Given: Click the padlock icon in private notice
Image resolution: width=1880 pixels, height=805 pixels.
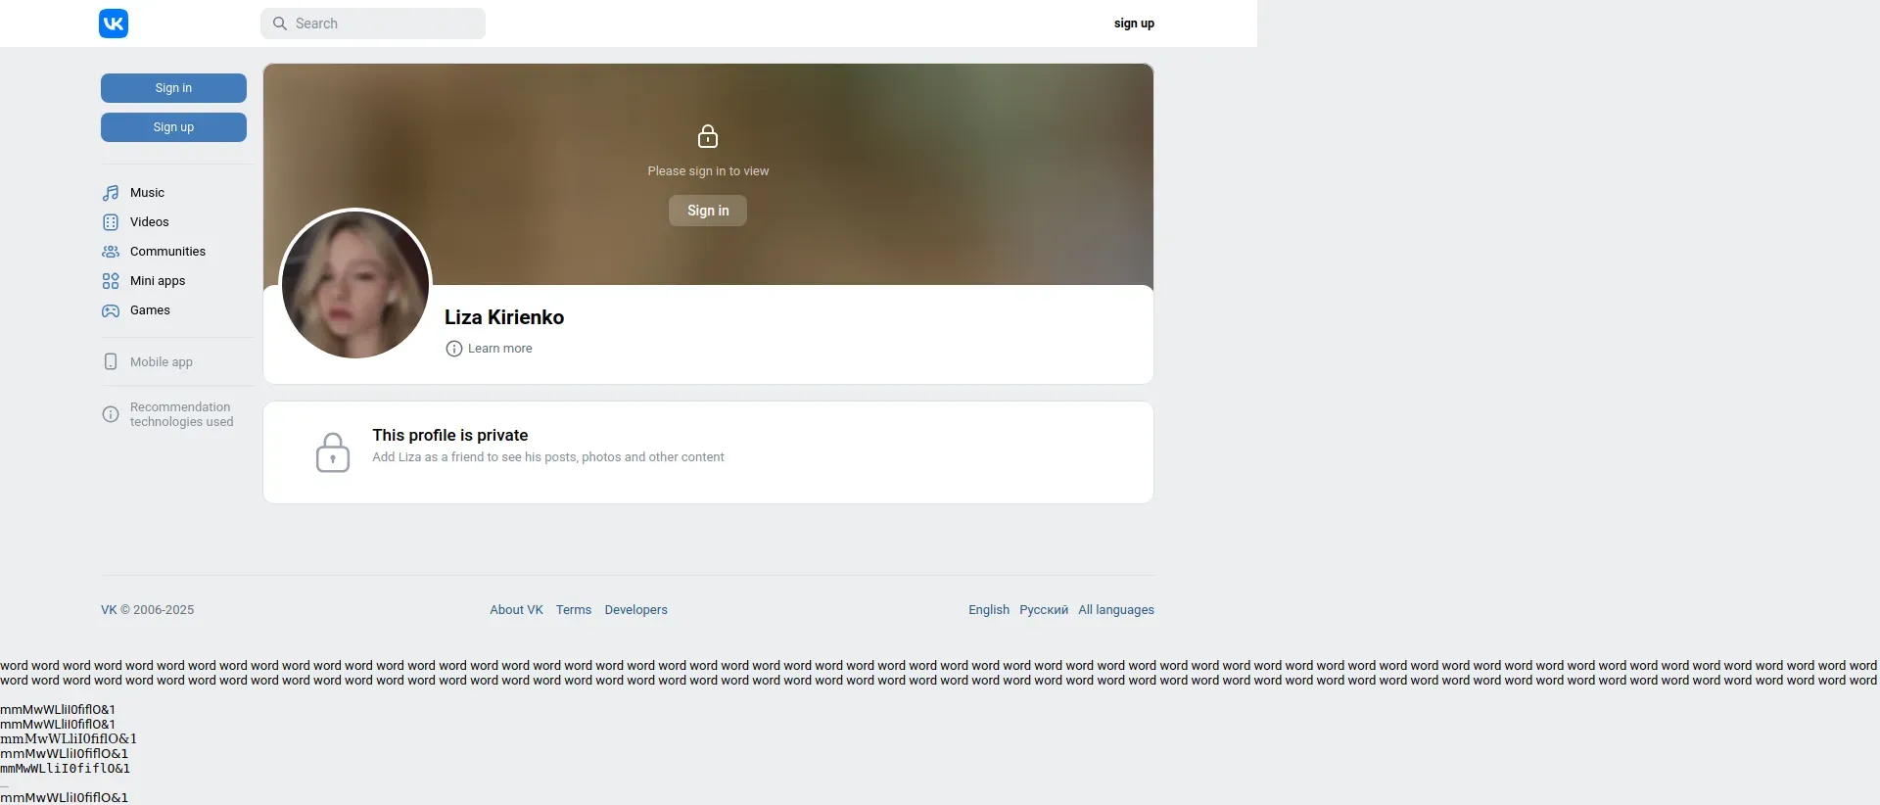Looking at the screenshot, I should point(333,452).
